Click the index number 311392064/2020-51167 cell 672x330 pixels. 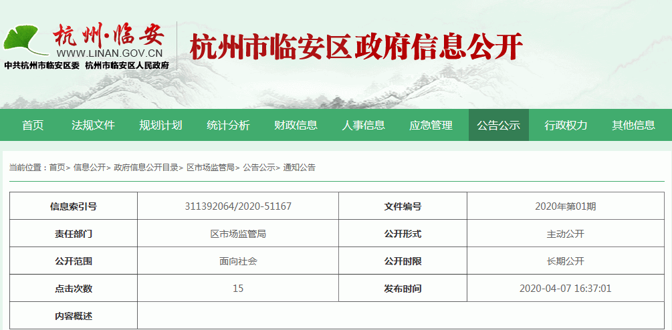238,206
